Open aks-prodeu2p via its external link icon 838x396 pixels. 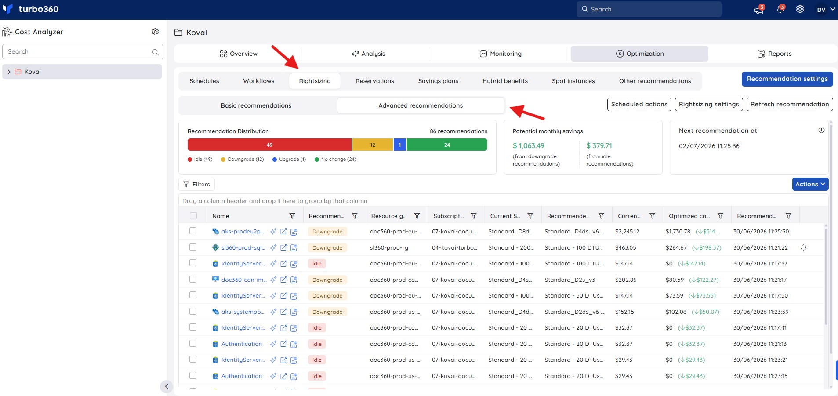coord(283,231)
